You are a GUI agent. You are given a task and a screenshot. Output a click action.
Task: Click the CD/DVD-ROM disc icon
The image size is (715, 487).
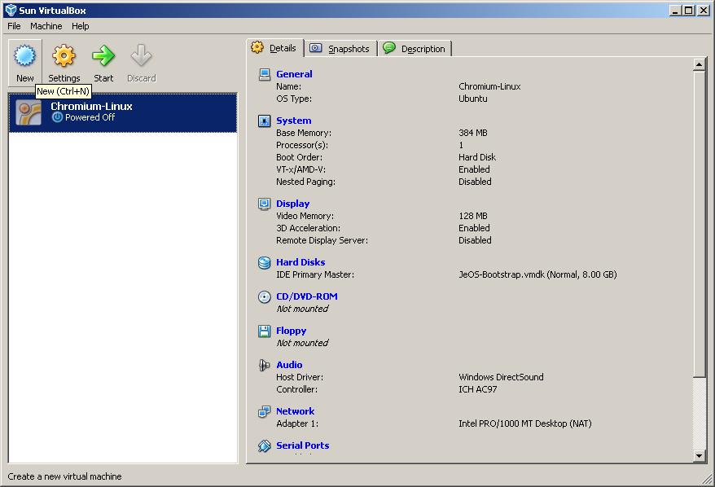(x=265, y=296)
